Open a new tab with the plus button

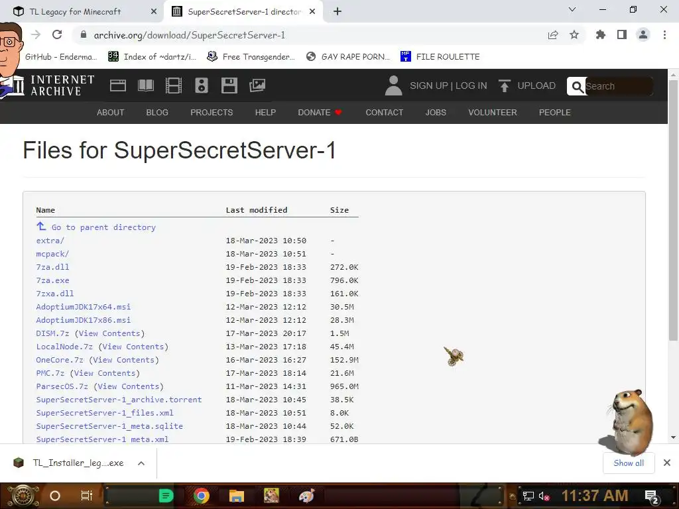tap(338, 12)
